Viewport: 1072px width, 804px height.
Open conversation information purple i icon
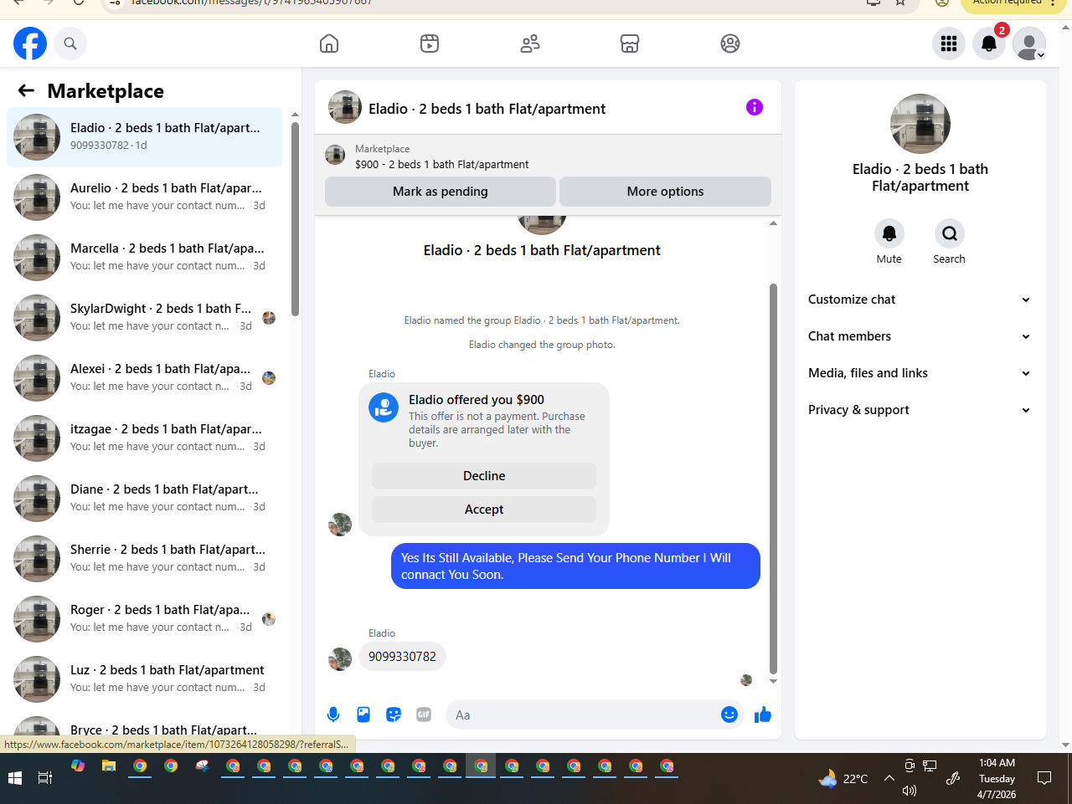coord(755,107)
